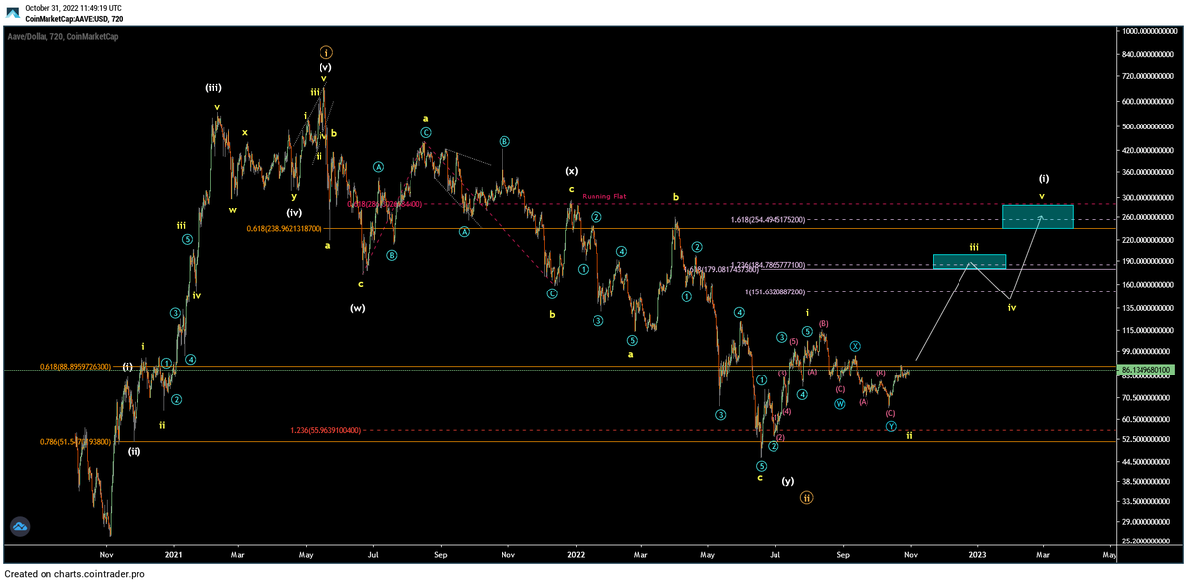Click the round cloud logo badge on the chart
1187x583 pixels.
pyautogui.click(x=20, y=528)
